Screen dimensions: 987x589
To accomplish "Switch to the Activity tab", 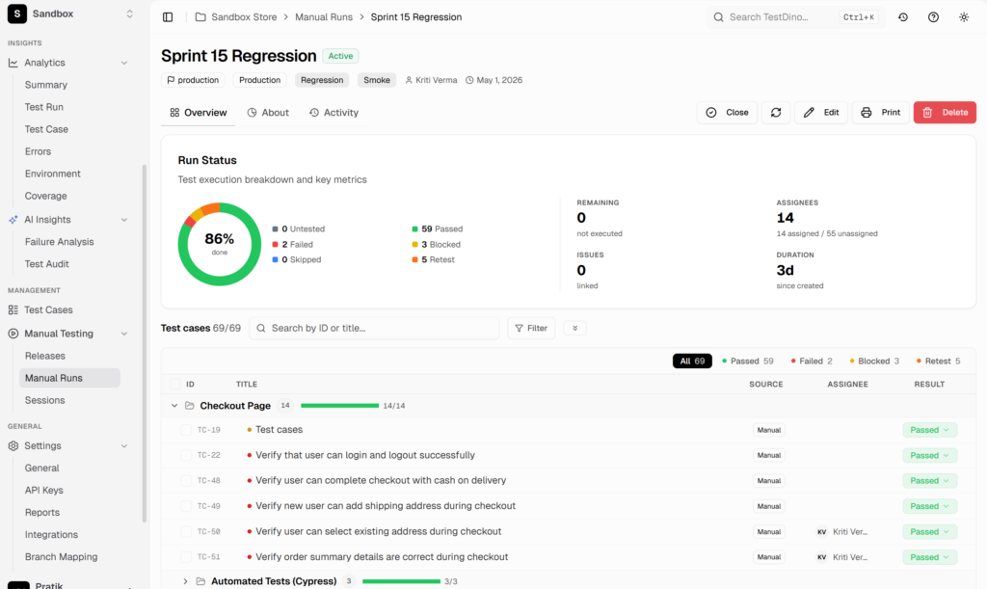I will pyautogui.click(x=333, y=113).
